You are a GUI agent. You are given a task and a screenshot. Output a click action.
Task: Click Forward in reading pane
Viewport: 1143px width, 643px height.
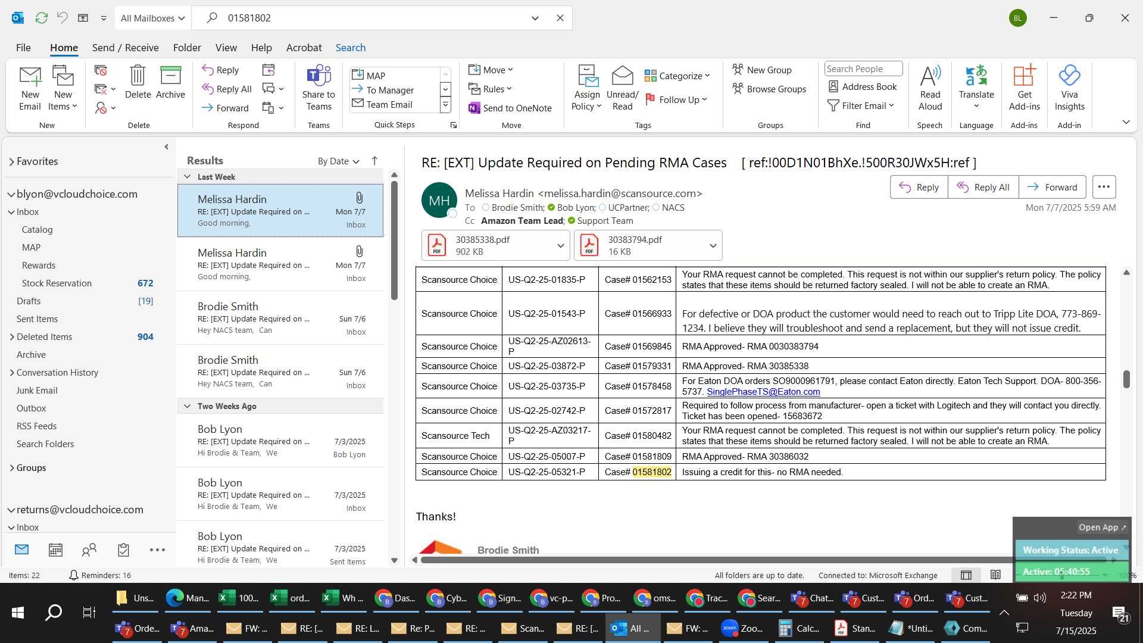(x=1052, y=187)
